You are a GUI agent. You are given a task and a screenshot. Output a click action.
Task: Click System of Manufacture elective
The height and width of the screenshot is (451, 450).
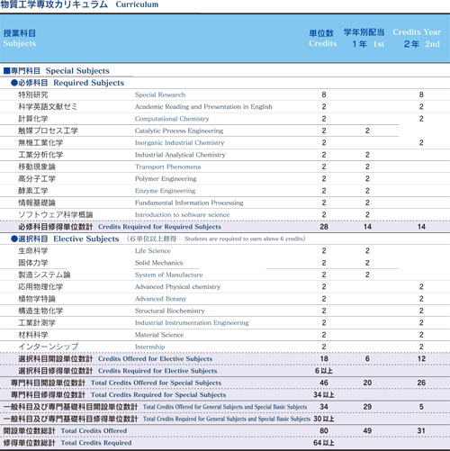(168, 275)
